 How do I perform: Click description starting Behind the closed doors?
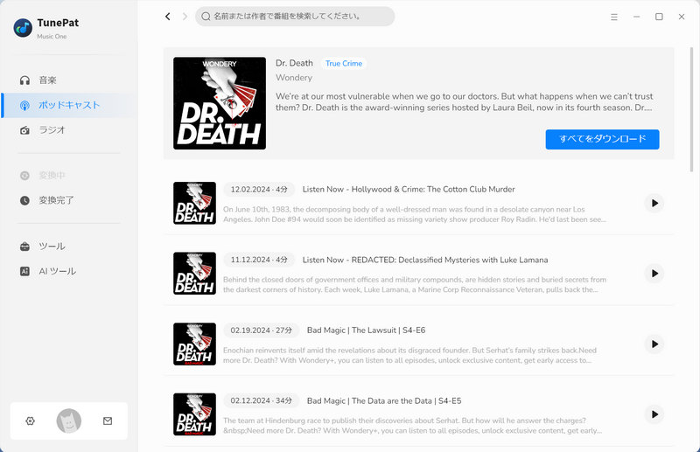[x=415, y=285]
